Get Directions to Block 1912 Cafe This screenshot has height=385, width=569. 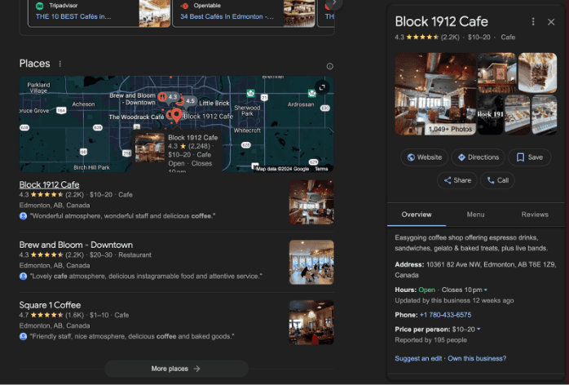pos(478,157)
